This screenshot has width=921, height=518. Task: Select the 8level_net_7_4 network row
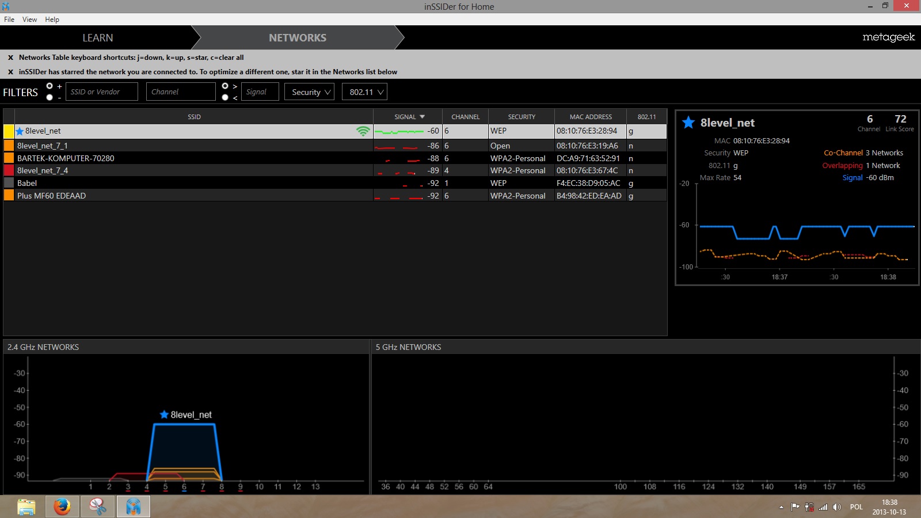[335, 170]
